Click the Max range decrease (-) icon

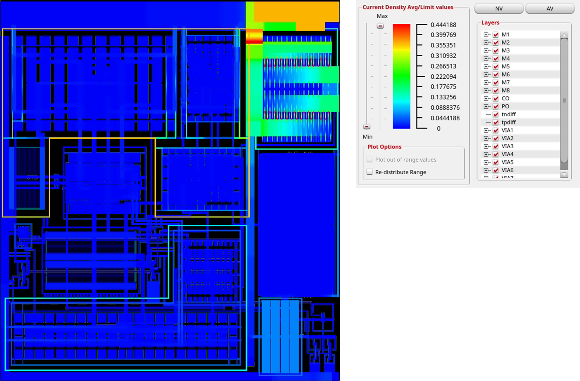380,25
